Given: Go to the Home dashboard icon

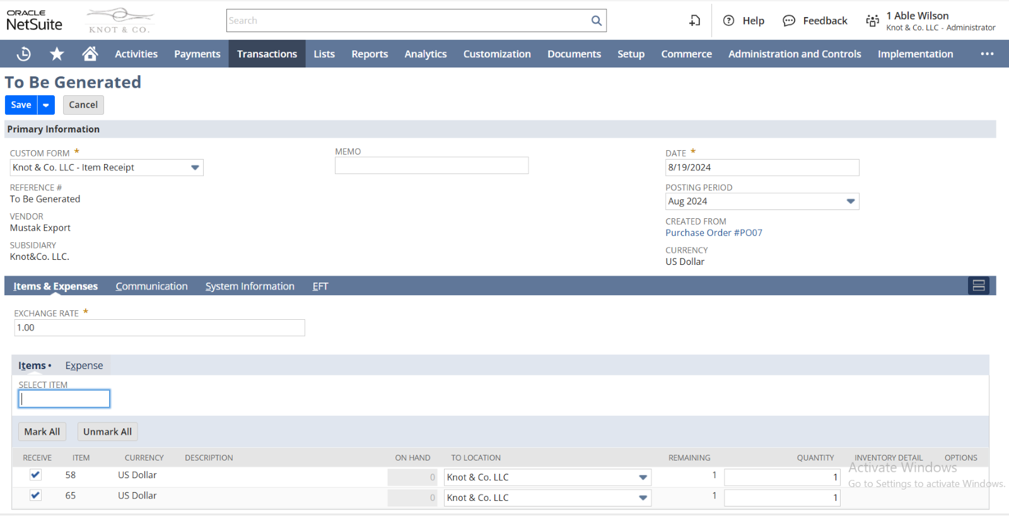Looking at the screenshot, I should point(90,54).
